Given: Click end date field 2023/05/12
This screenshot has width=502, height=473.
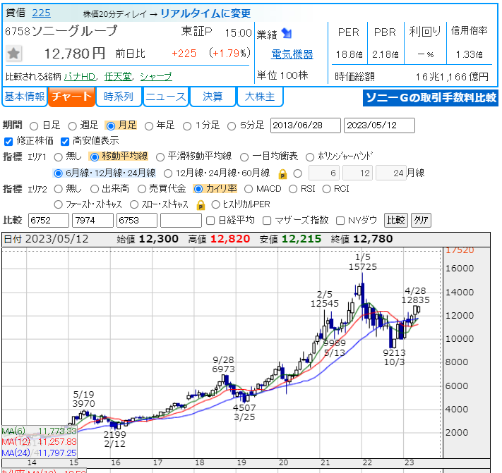Looking at the screenshot, I should click(x=379, y=125).
